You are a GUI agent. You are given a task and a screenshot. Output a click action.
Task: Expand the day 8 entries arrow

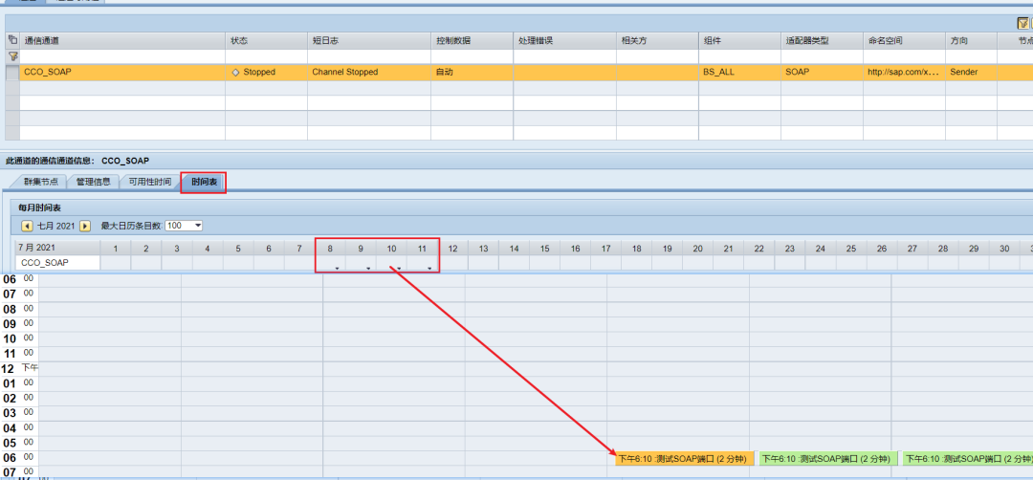tap(337, 268)
